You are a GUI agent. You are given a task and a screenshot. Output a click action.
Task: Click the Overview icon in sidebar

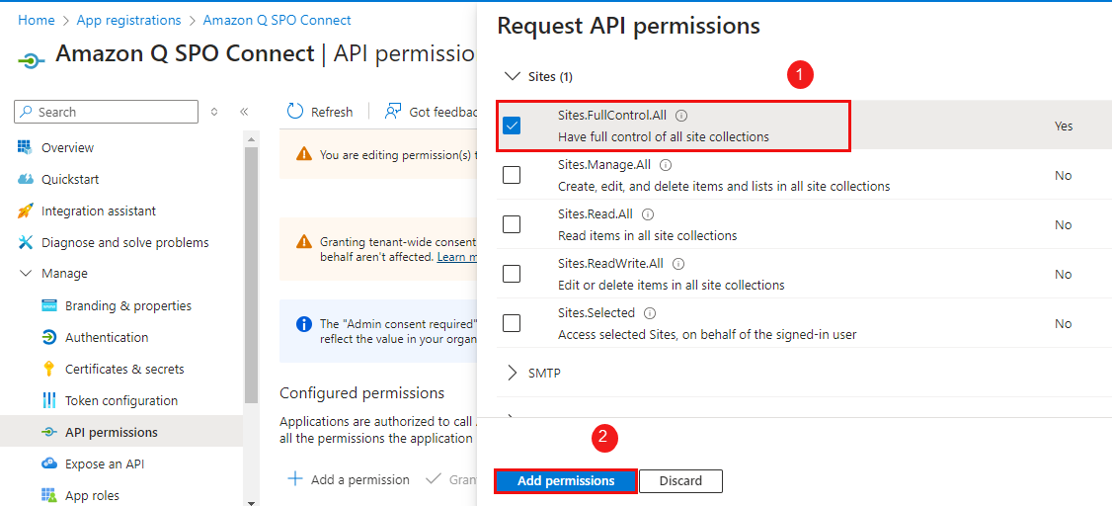click(25, 147)
